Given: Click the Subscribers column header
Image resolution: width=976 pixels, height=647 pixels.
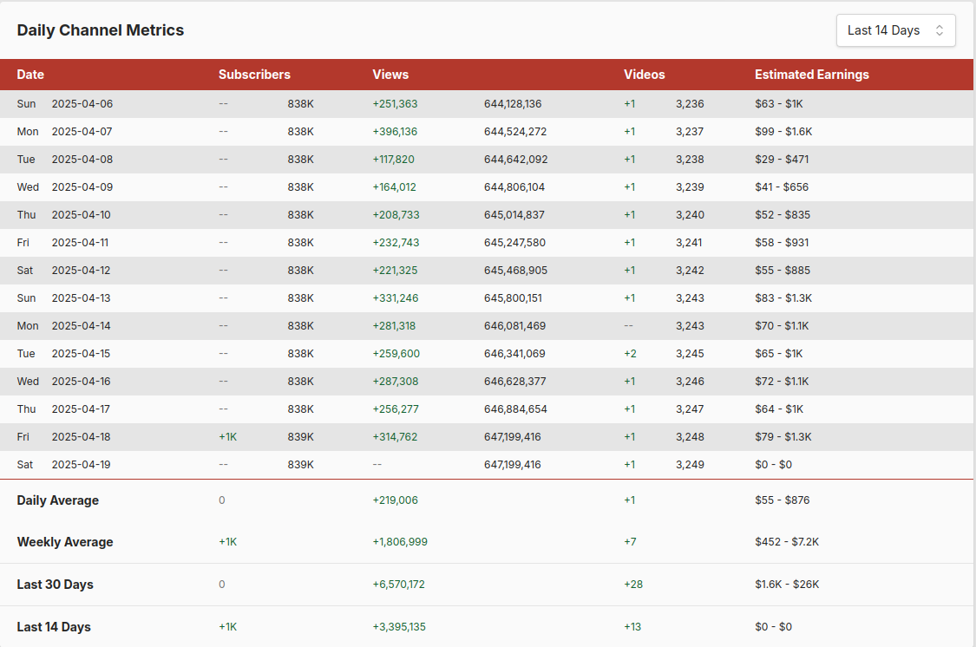Looking at the screenshot, I should pyautogui.click(x=254, y=75).
